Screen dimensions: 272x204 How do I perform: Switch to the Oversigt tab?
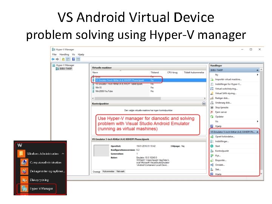coord(96,172)
